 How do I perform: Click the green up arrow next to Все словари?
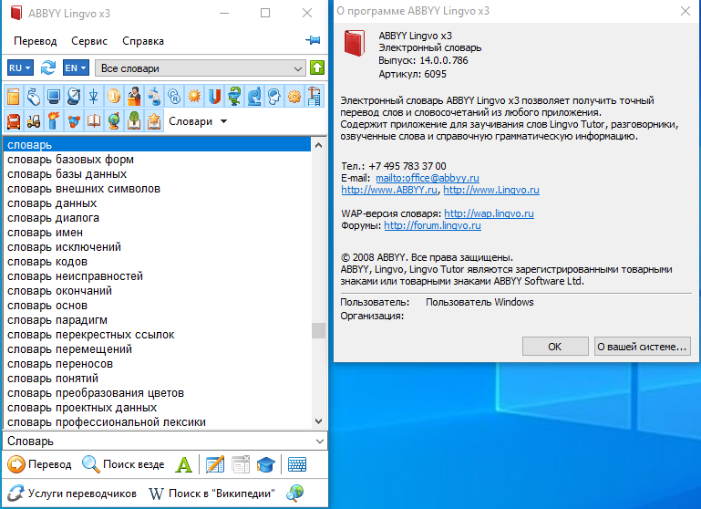317,68
